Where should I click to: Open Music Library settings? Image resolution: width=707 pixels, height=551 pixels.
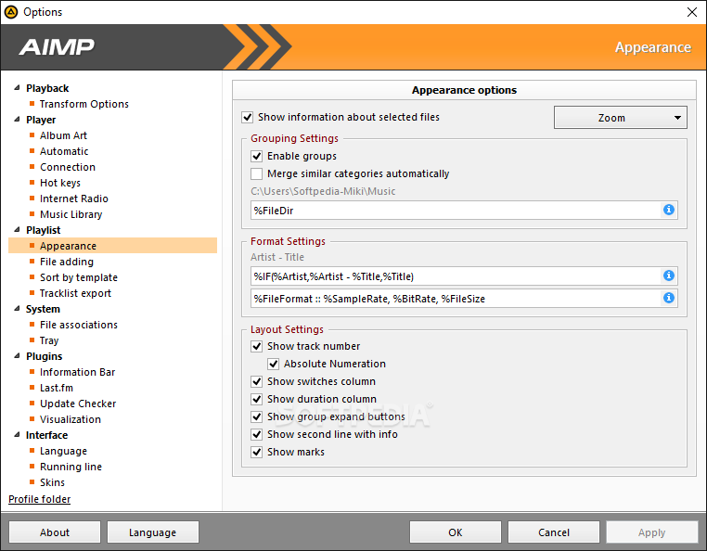pyautogui.click(x=71, y=214)
